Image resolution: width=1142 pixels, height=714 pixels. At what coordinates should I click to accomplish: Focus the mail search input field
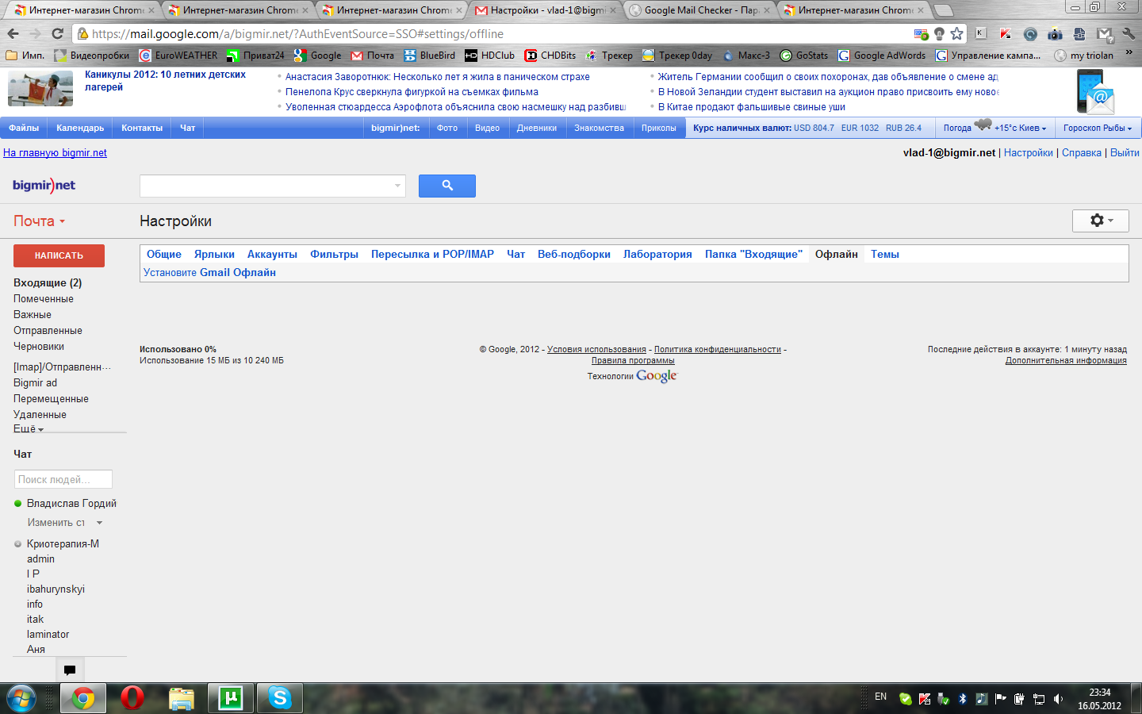[x=273, y=186]
